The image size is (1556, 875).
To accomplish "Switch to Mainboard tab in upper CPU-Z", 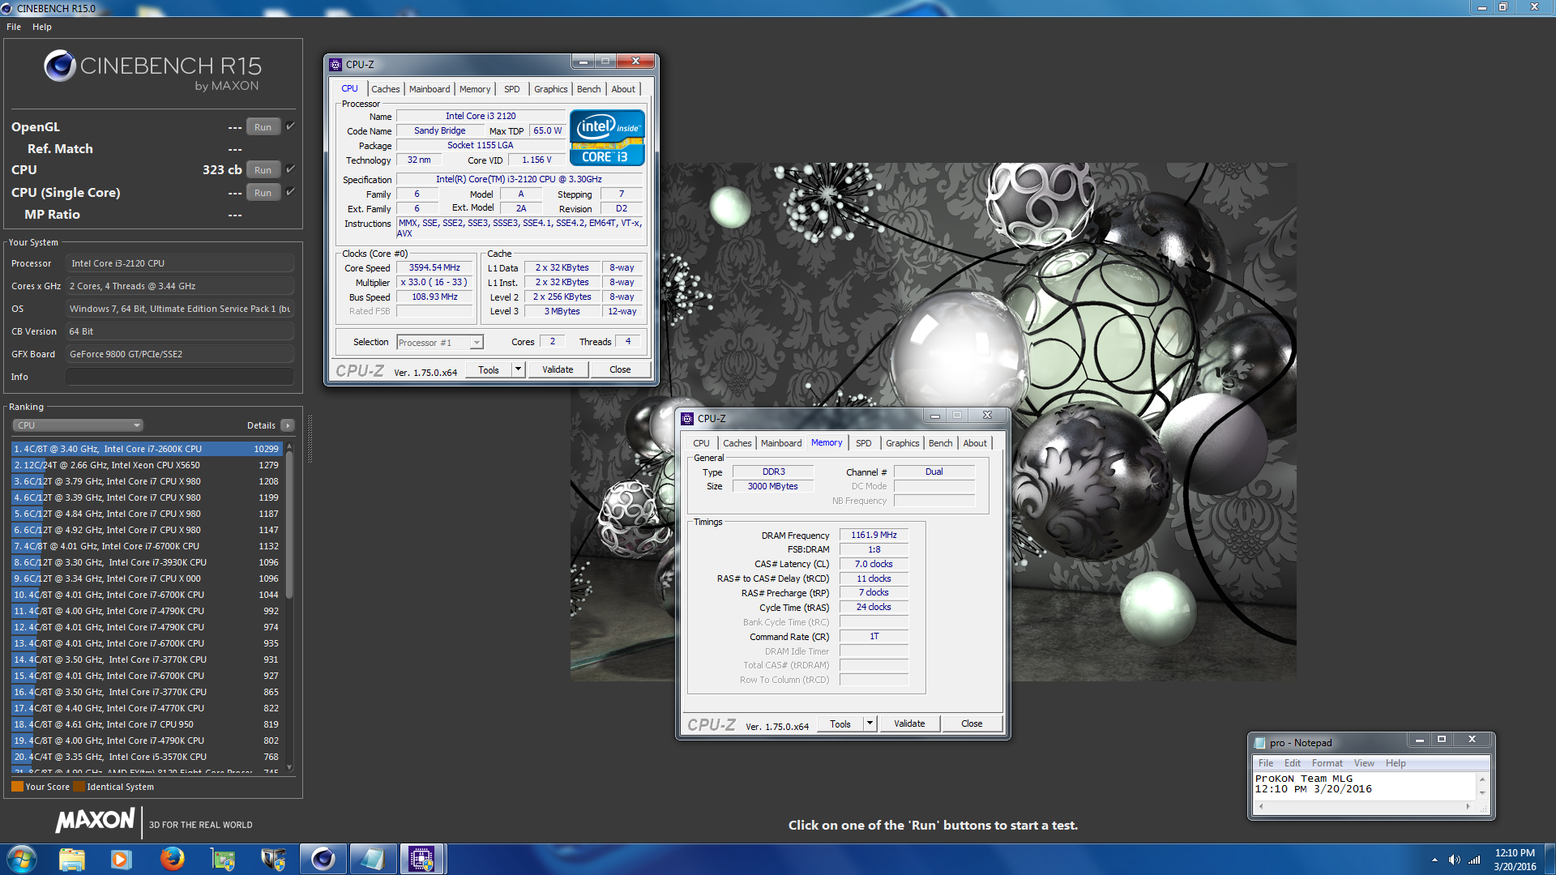I will [430, 89].
